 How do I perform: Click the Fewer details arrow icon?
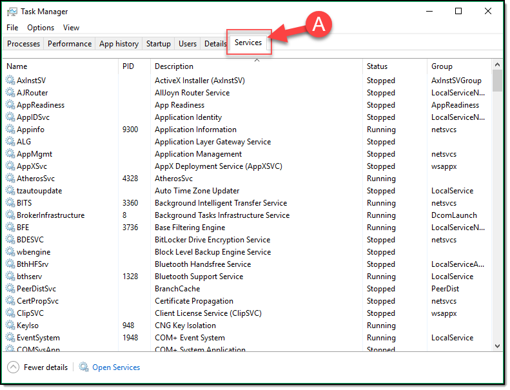point(13,367)
